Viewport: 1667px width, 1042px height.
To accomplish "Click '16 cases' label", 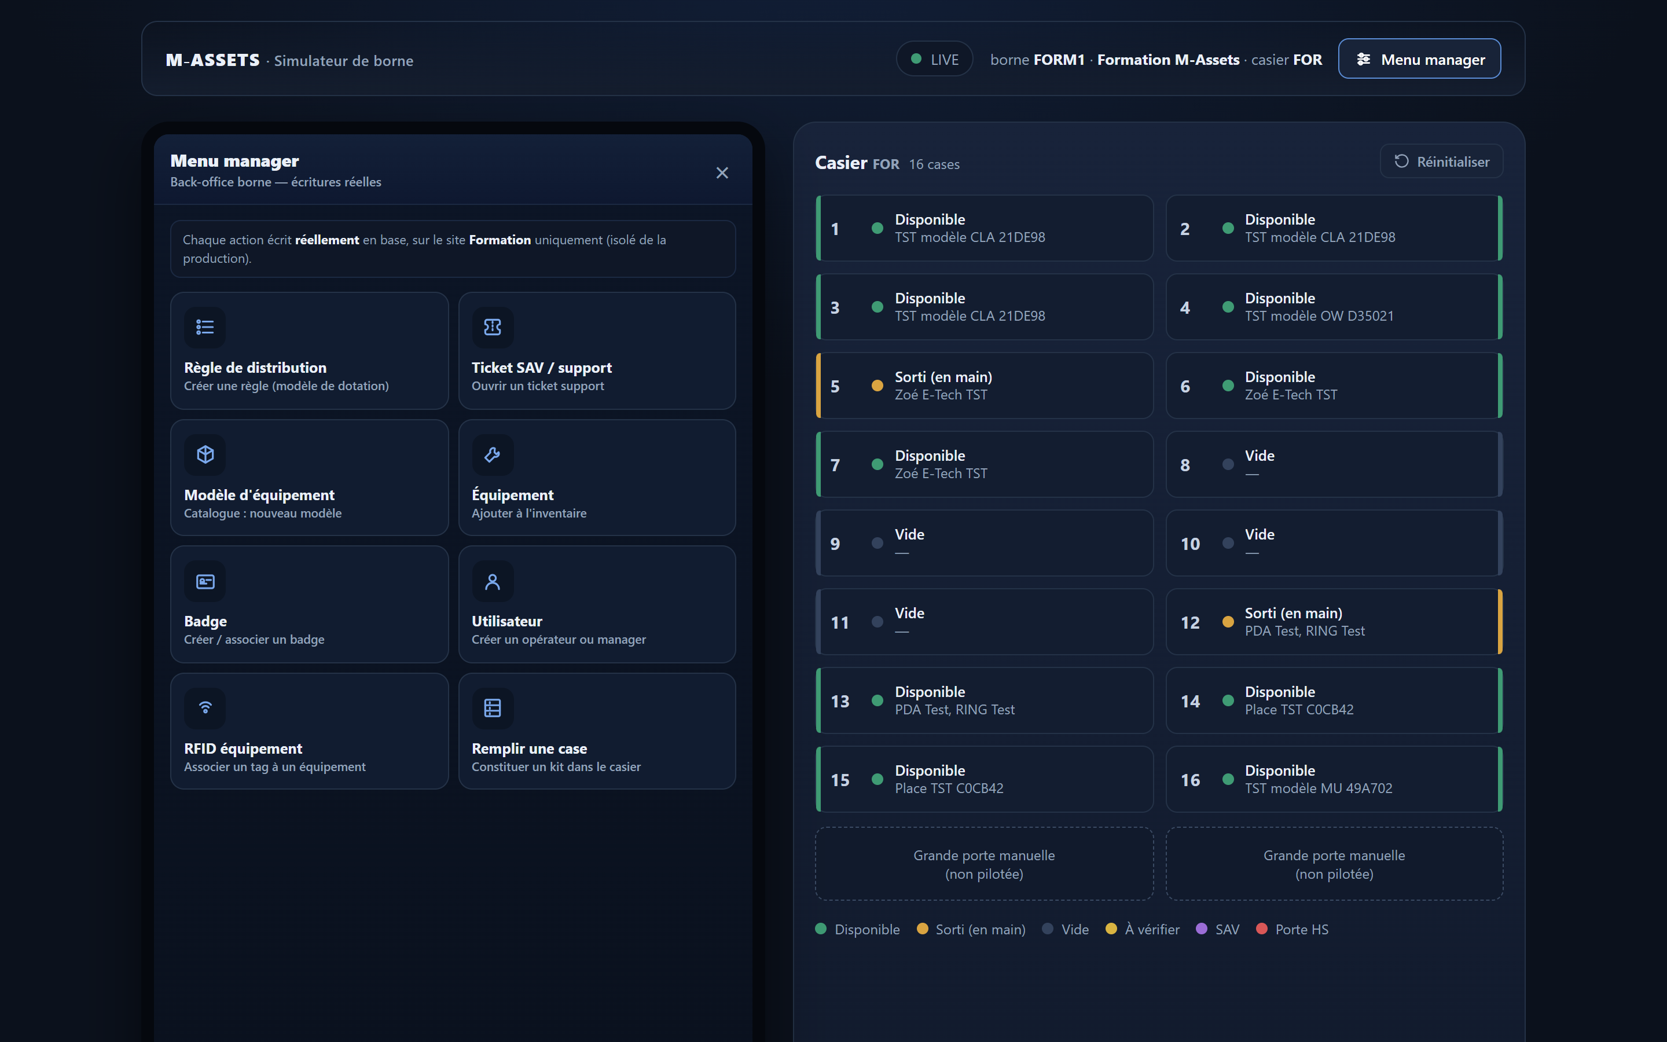I will [x=934, y=164].
